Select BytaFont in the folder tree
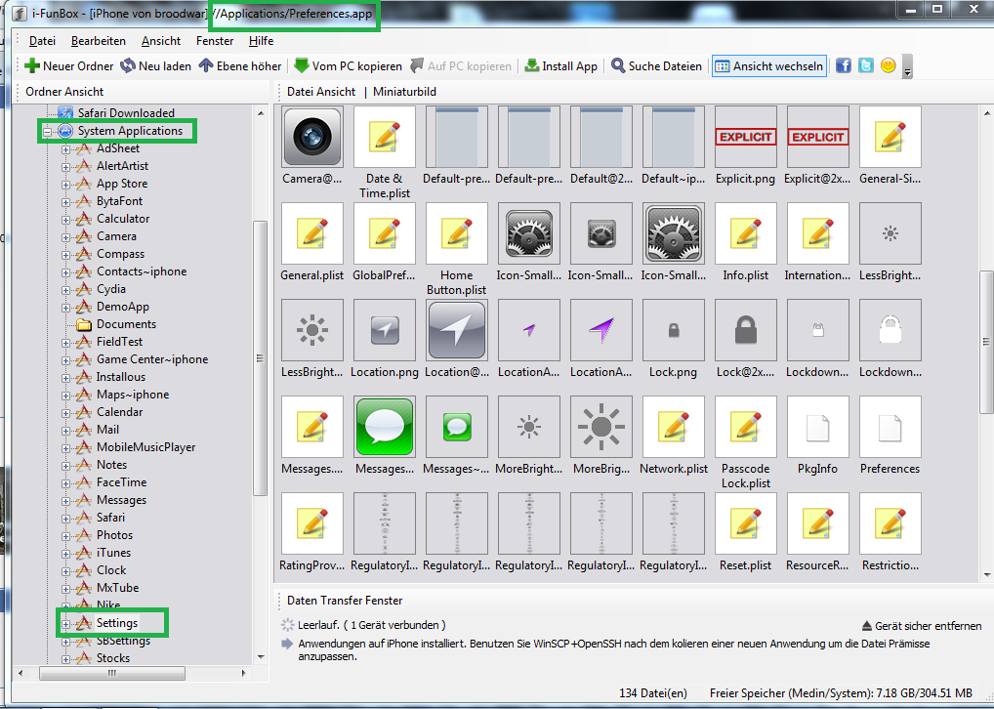Image resolution: width=994 pixels, height=709 pixels. point(119,201)
